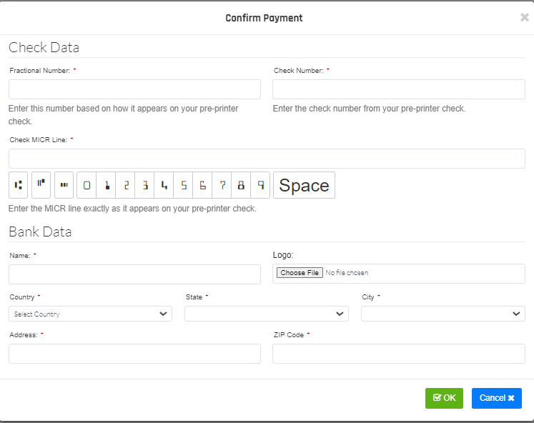Focus the bank Name field
This screenshot has height=423, width=534.
click(x=134, y=274)
